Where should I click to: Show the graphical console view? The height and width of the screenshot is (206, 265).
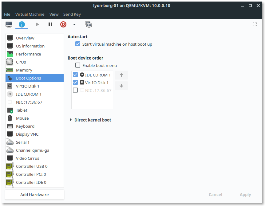[9, 24]
